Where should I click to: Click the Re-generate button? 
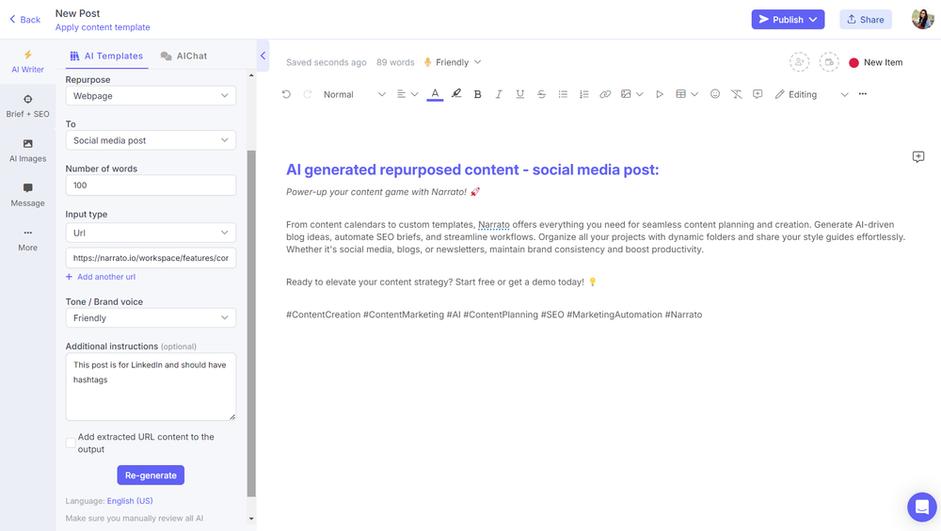pyautogui.click(x=151, y=475)
